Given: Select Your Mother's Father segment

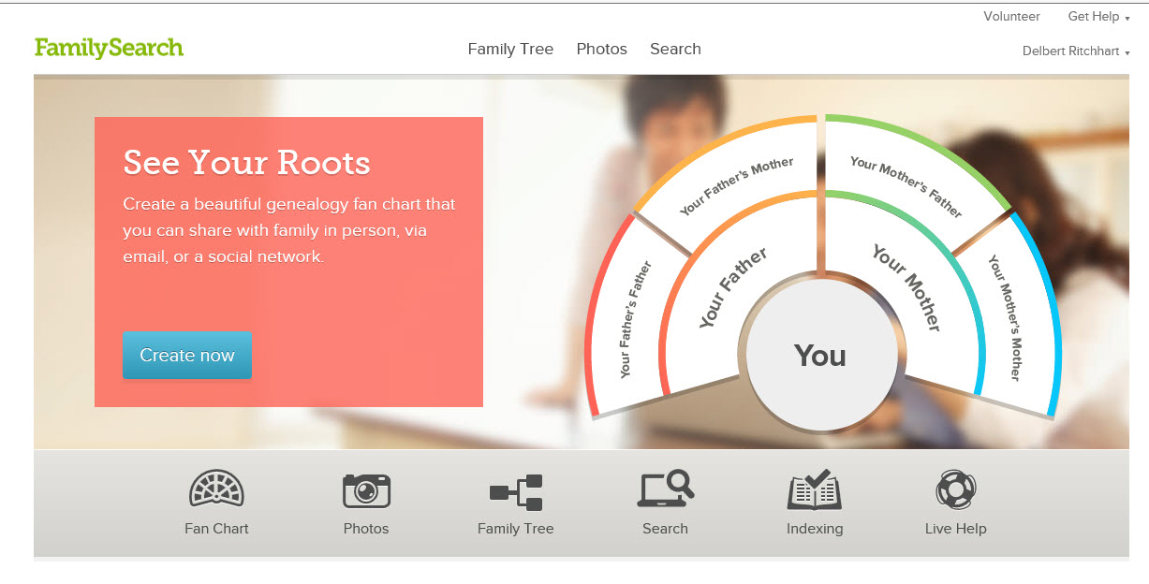Looking at the screenshot, I should pyautogui.click(x=906, y=186).
